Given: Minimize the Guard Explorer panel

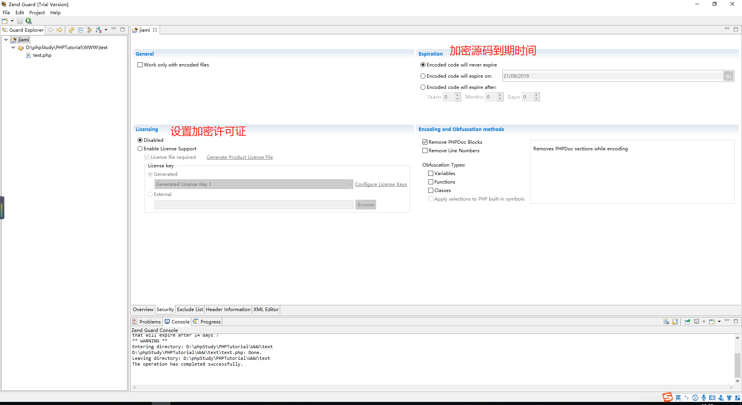Looking at the screenshot, I should click(114, 29).
